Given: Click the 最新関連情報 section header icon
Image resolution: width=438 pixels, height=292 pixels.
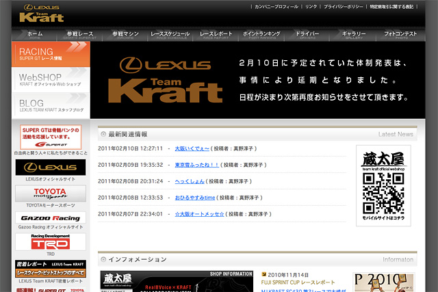Looking at the screenshot, I should click(102, 134).
